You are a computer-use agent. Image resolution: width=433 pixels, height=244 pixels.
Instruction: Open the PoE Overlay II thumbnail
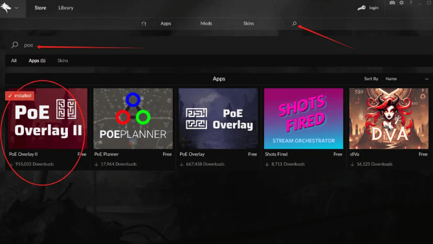point(47,118)
